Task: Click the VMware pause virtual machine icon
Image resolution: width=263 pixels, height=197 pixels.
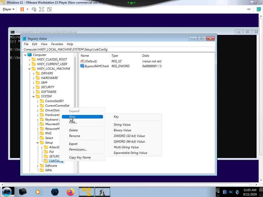Action: click(22, 9)
